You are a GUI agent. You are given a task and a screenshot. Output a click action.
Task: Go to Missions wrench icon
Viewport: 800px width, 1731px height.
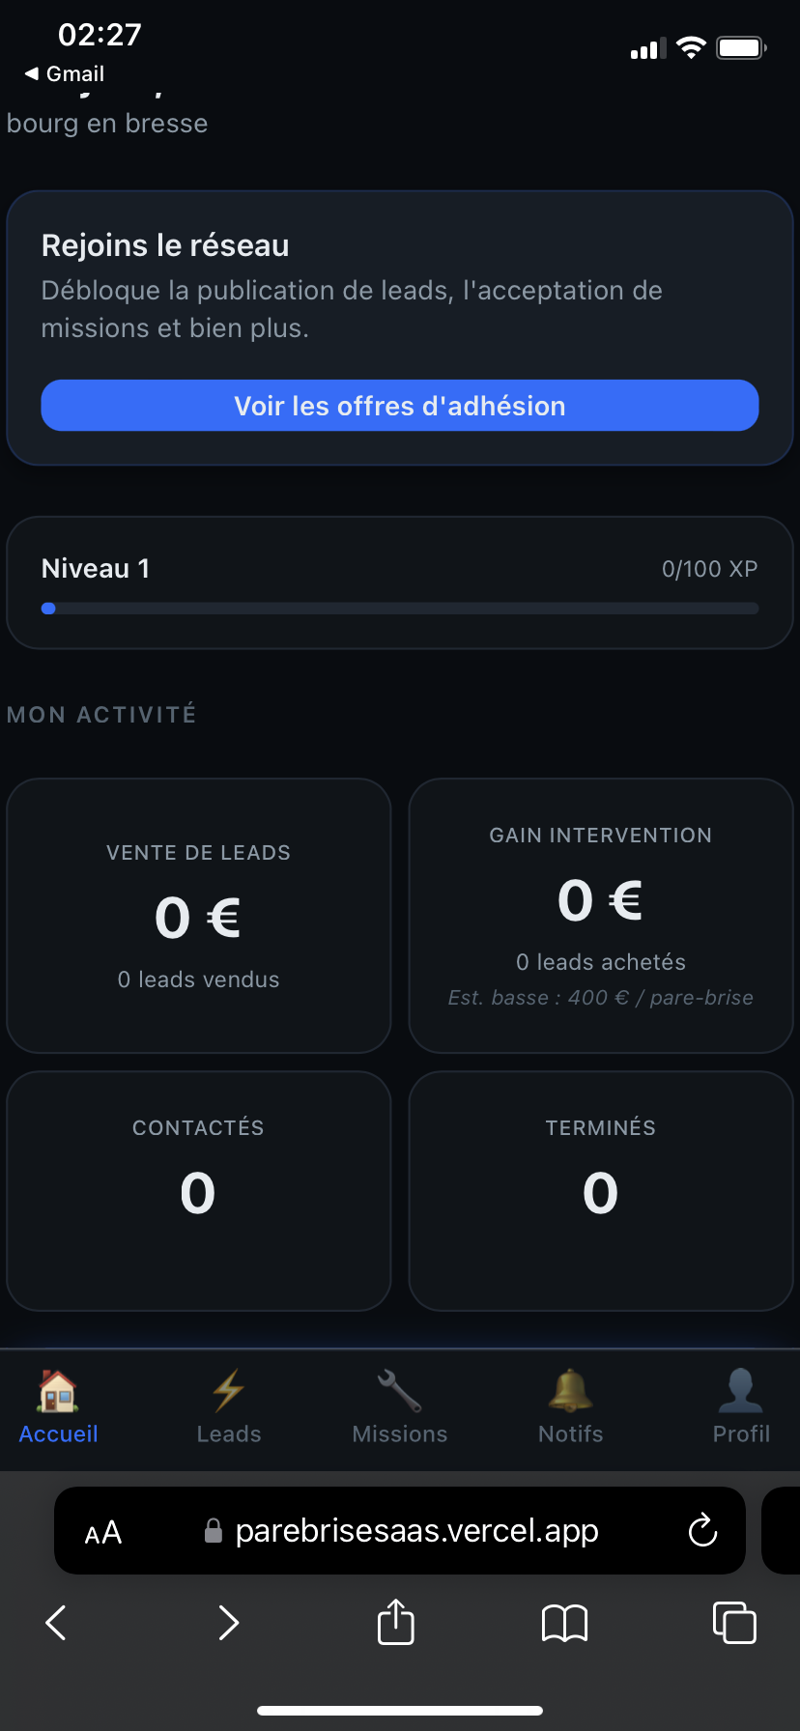click(399, 1392)
